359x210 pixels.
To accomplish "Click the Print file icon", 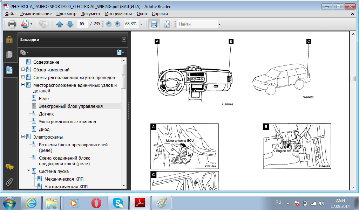I will pyautogui.click(x=12, y=24).
